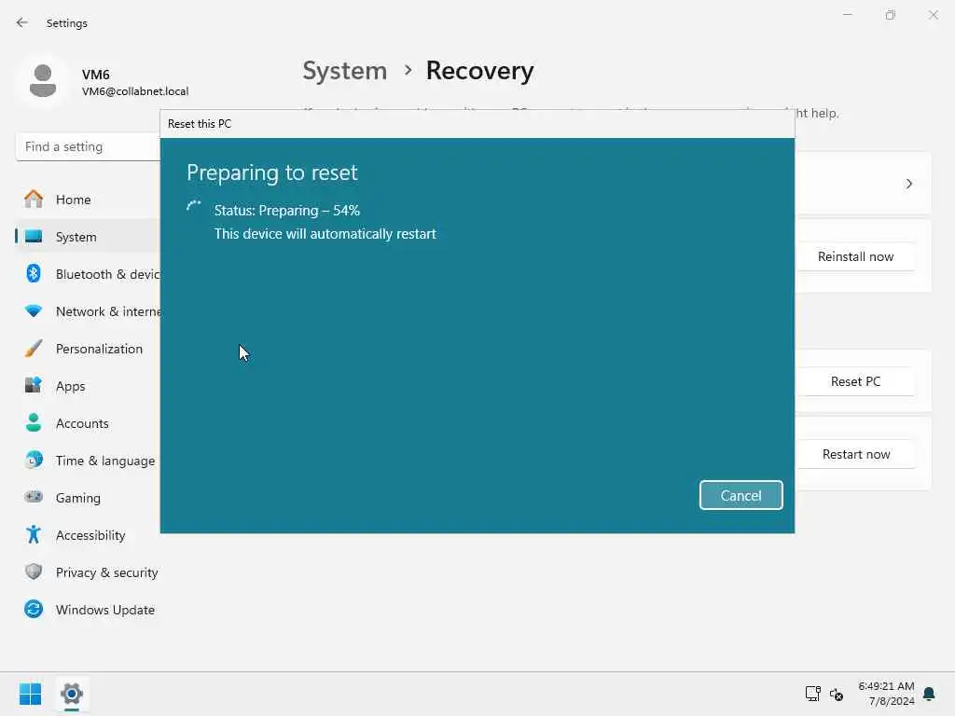Go to the Home settings page
The height and width of the screenshot is (716, 955).
click(73, 200)
